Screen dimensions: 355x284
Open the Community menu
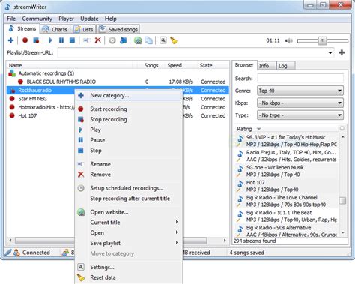pyautogui.click(x=37, y=19)
